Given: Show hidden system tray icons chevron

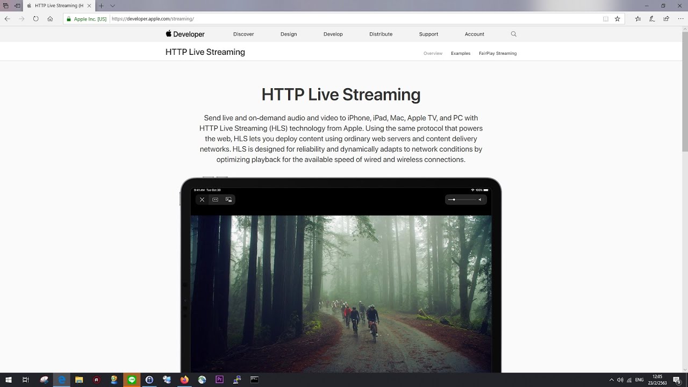Looking at the screenshot, I should coord(611,380).
